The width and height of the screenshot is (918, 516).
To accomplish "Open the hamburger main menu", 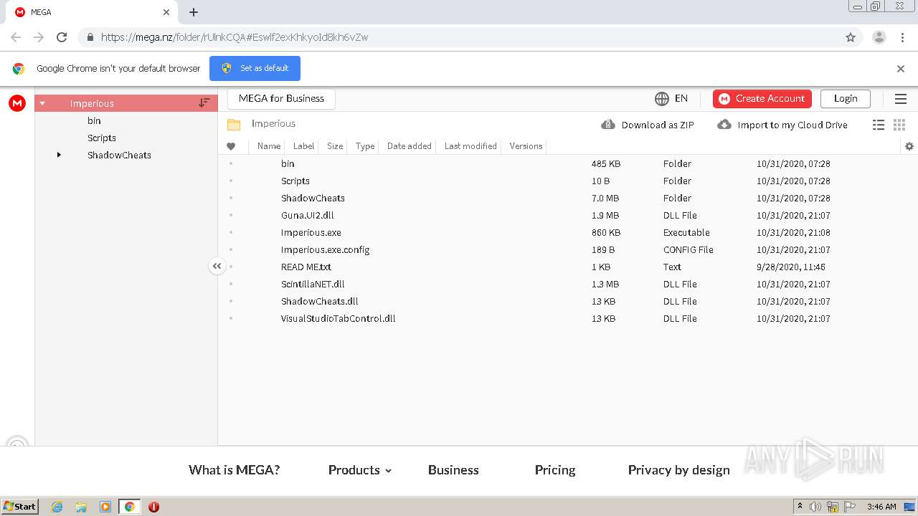I will pos(901,99).
